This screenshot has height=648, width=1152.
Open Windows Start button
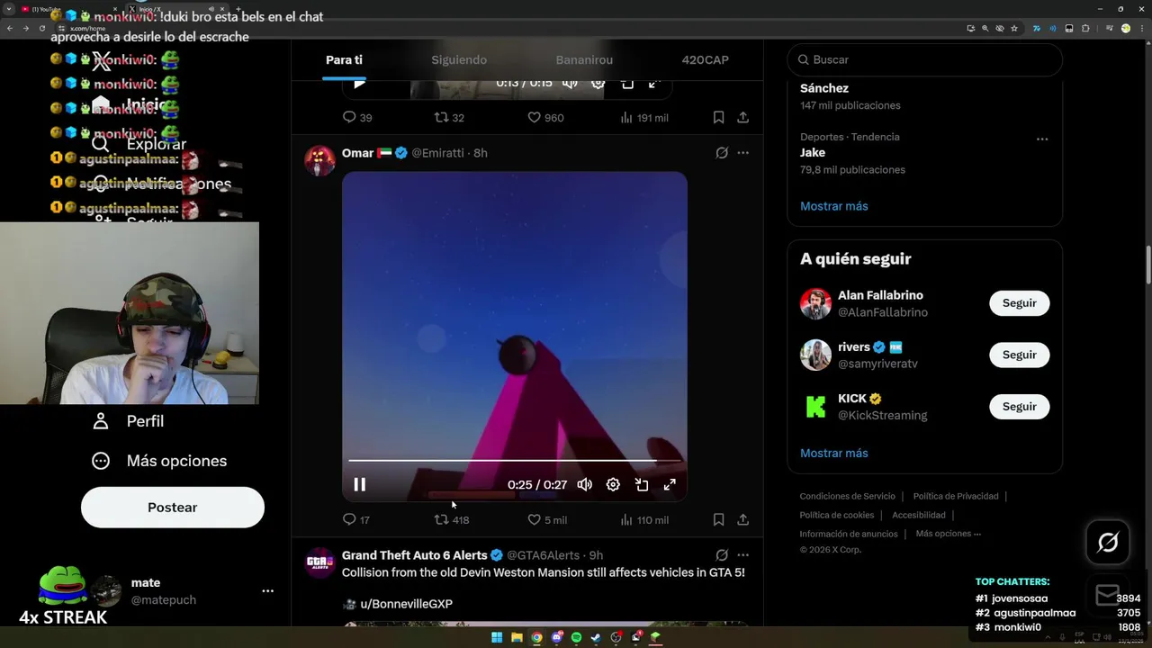tap(497, 637)
